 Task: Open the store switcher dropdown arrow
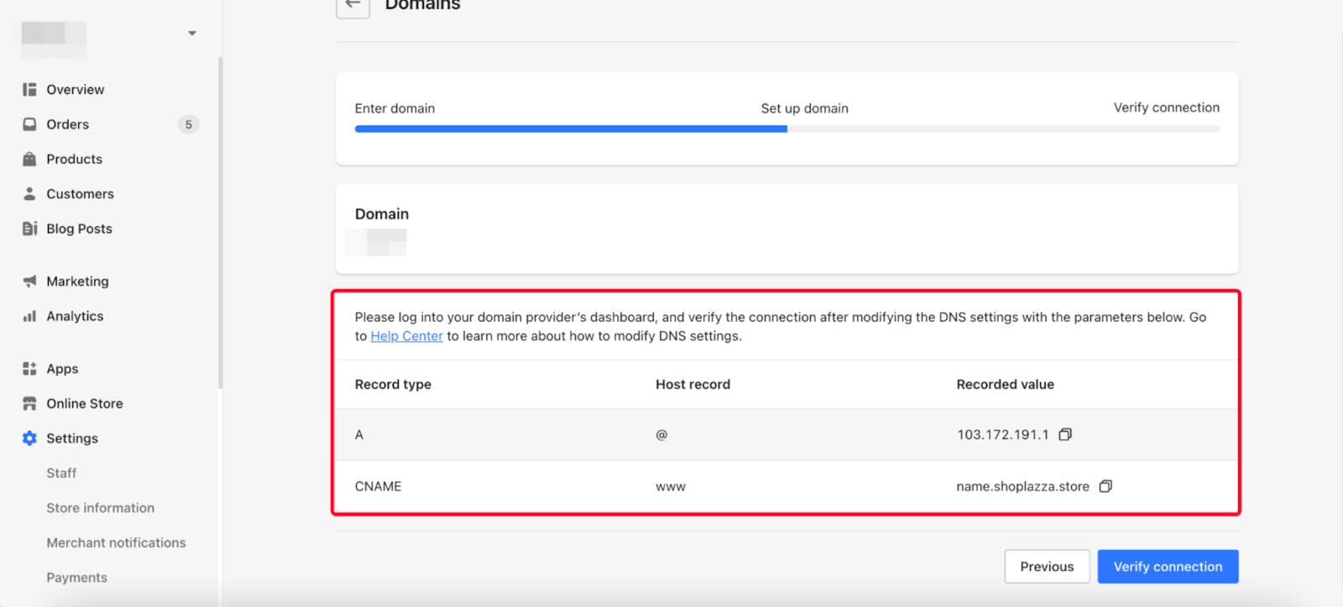point(192,34)
